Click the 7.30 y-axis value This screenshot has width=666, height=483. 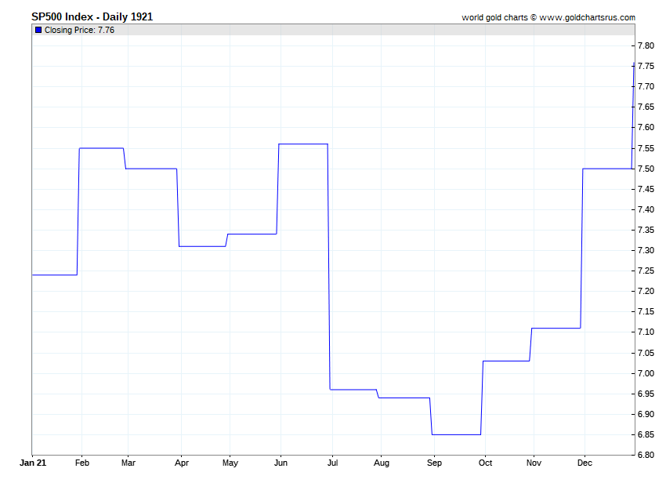[x=646, y=250]
